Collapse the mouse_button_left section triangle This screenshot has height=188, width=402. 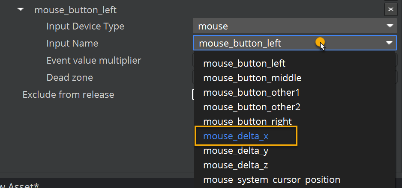point(21,9)
